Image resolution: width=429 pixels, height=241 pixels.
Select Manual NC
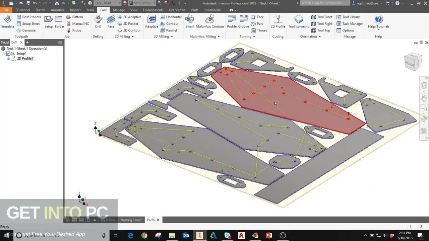tap(78, 24)
